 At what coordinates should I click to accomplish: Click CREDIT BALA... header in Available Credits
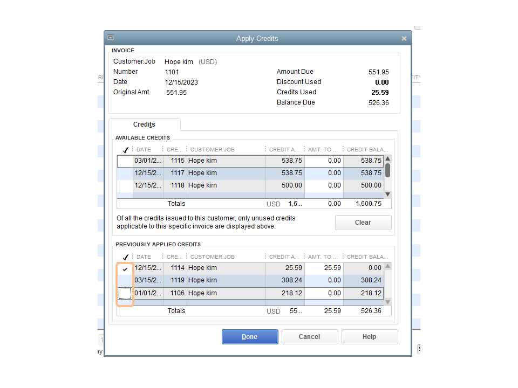pyautogui.click(x=367, y=150)
